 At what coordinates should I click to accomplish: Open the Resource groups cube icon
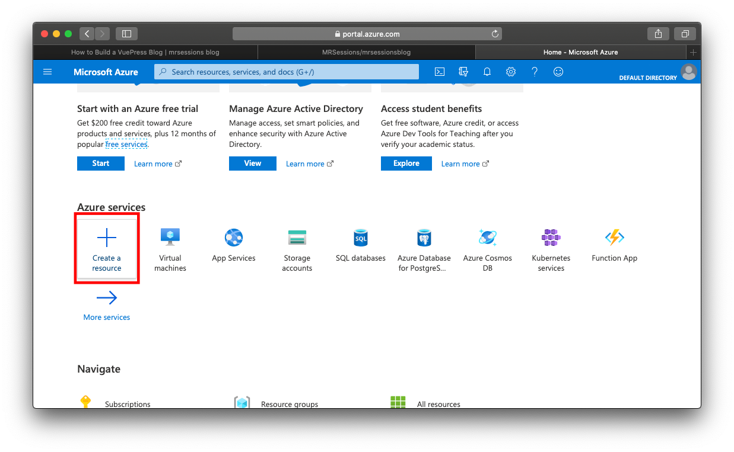pos(242,403)
